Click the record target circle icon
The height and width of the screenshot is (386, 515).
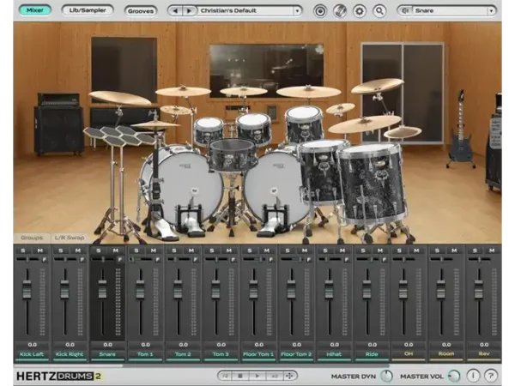(x=320, y=11)
